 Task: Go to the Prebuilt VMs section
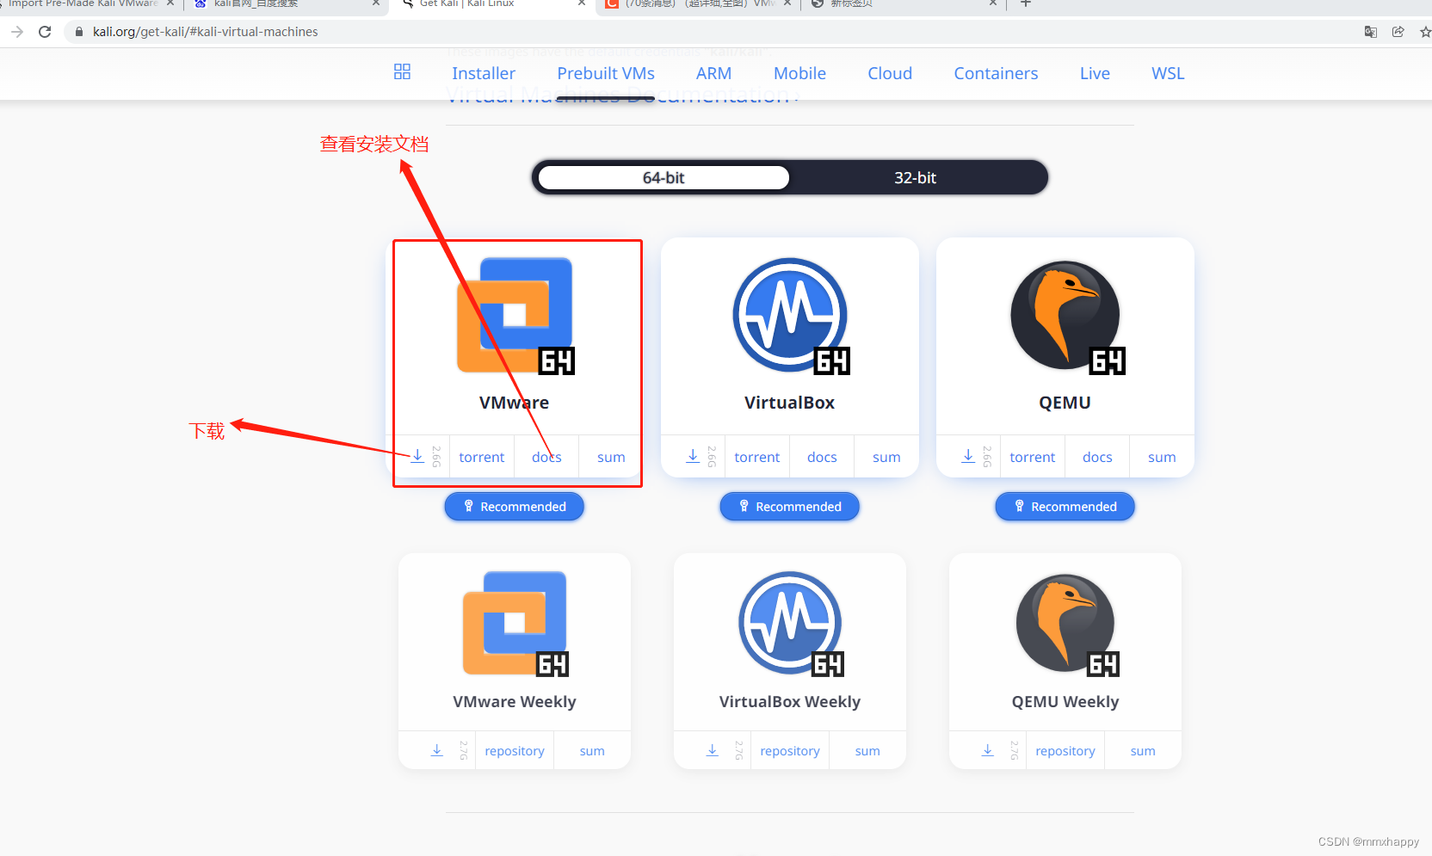point(606,73)
